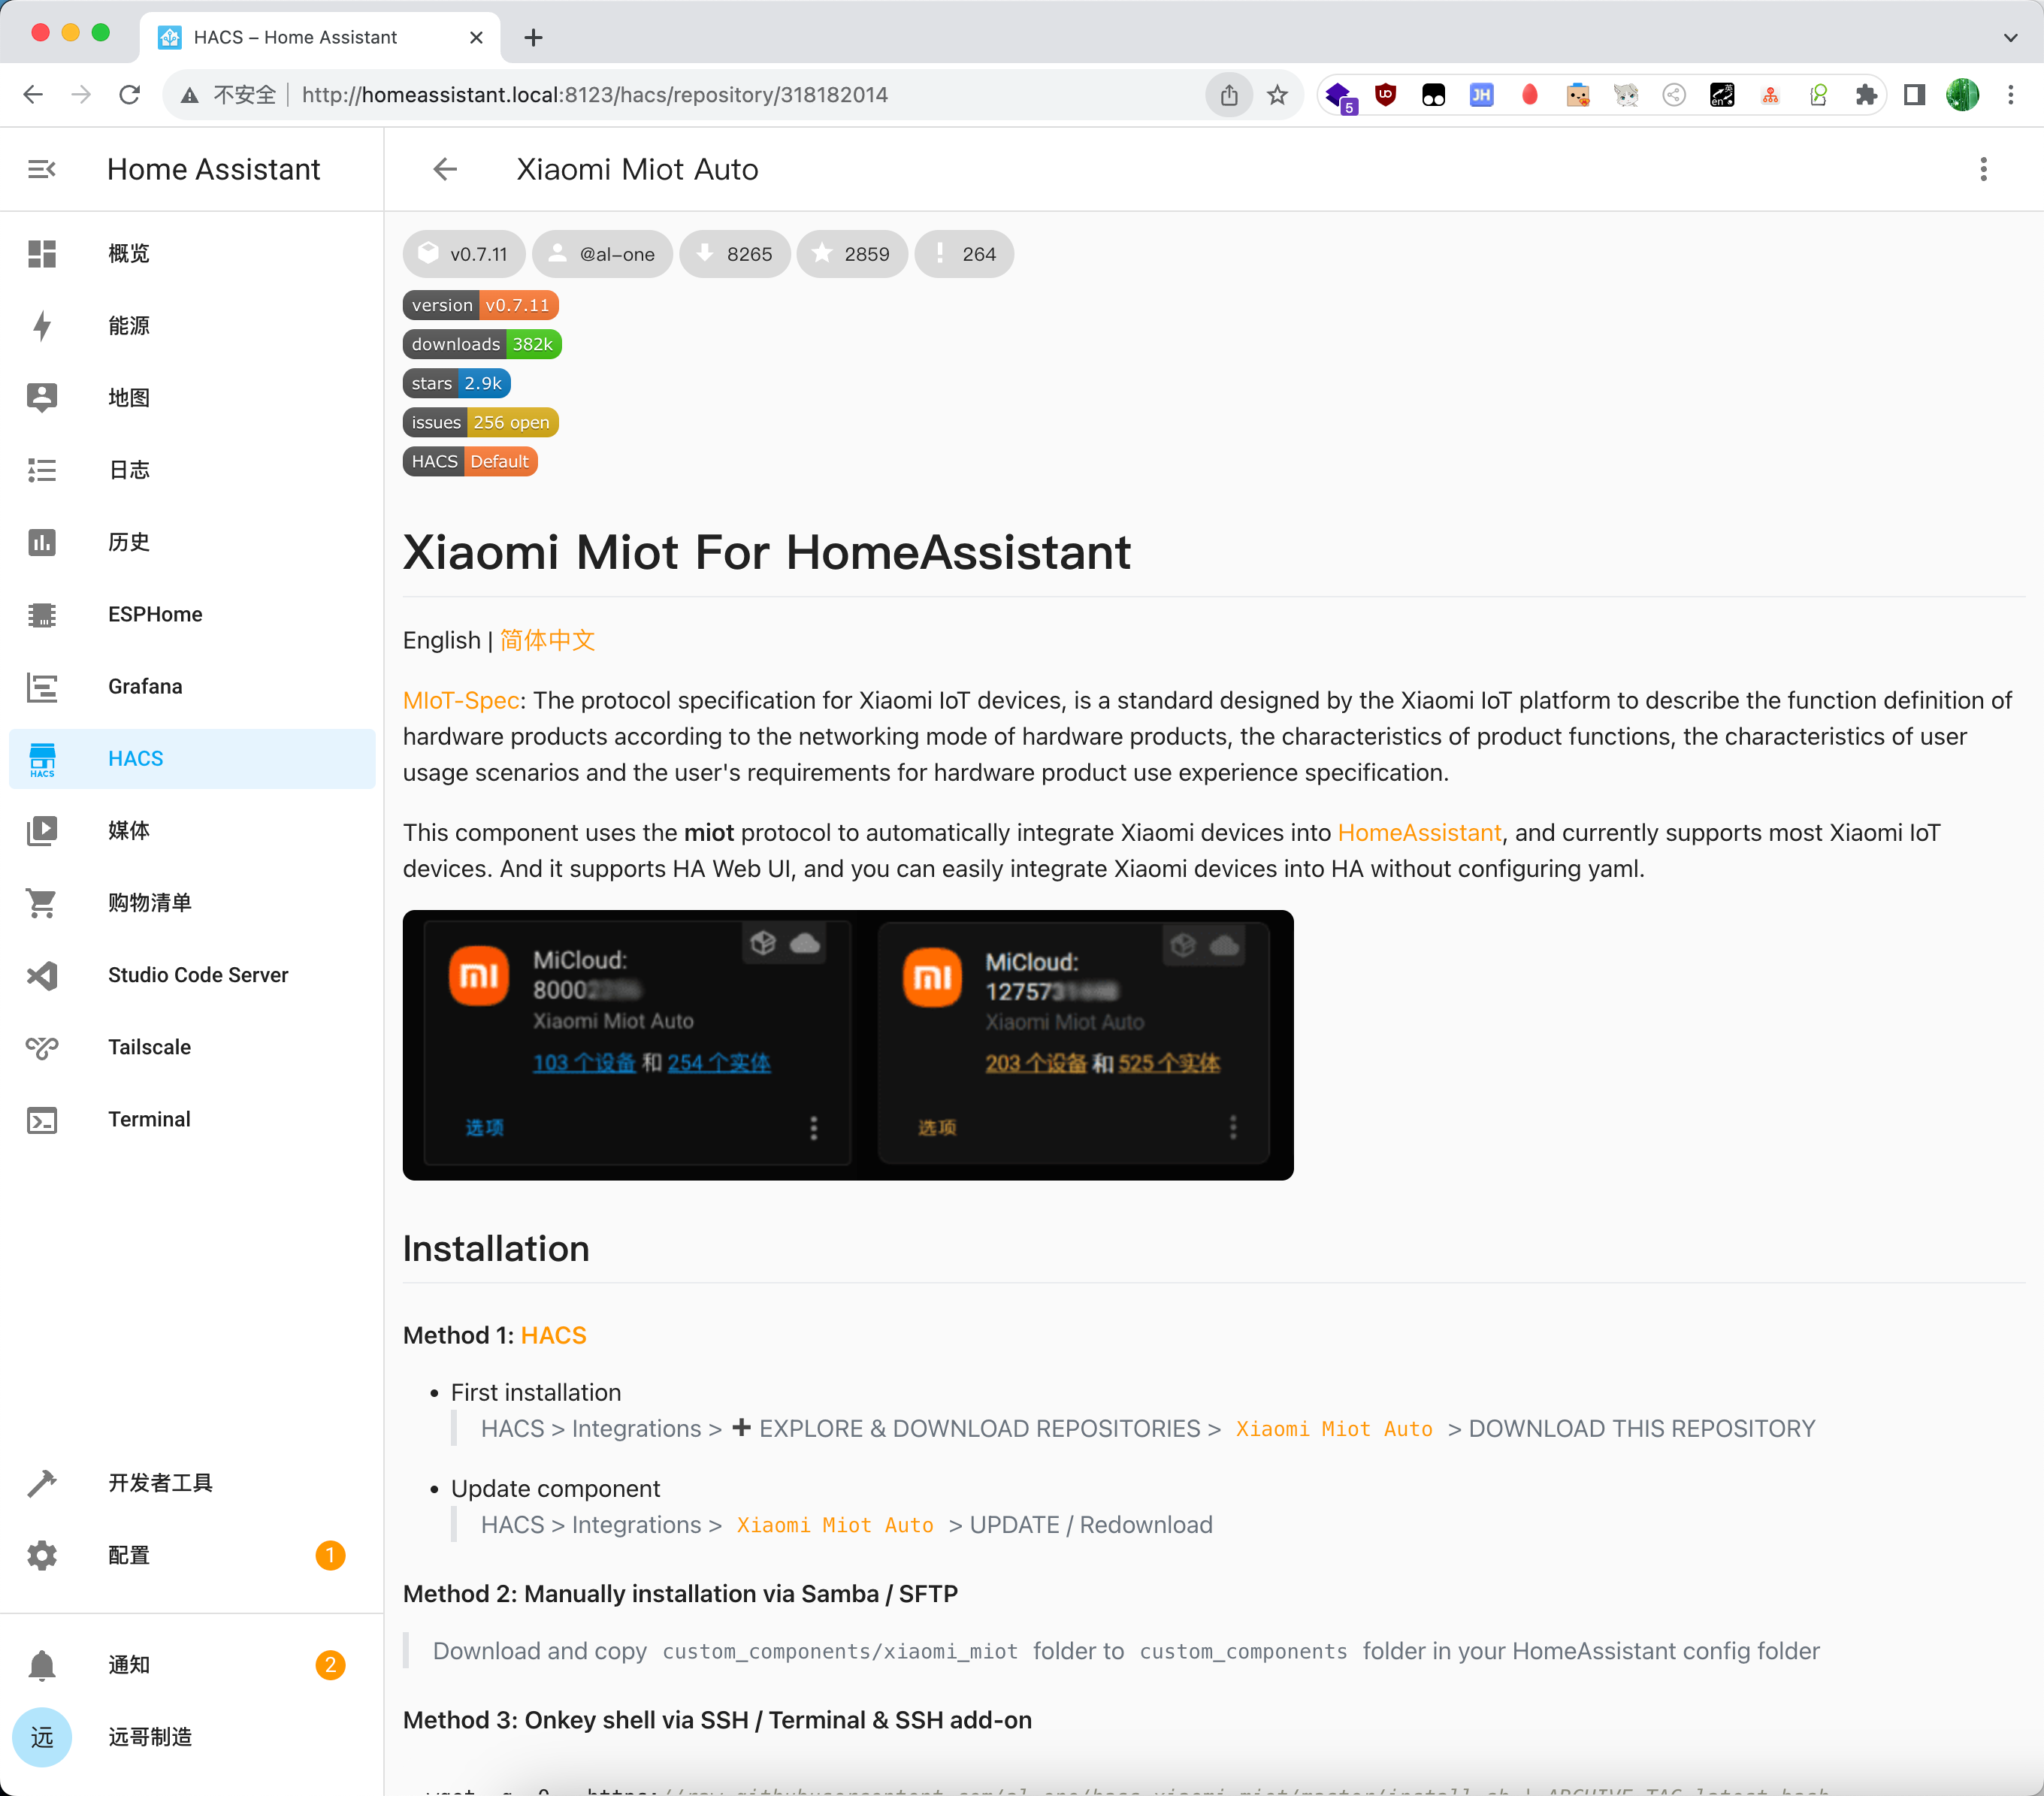Go back from Xiaomi Miot Auto page
Image resolution: width=2044 pixels, height=1796 pixels.
445,169
